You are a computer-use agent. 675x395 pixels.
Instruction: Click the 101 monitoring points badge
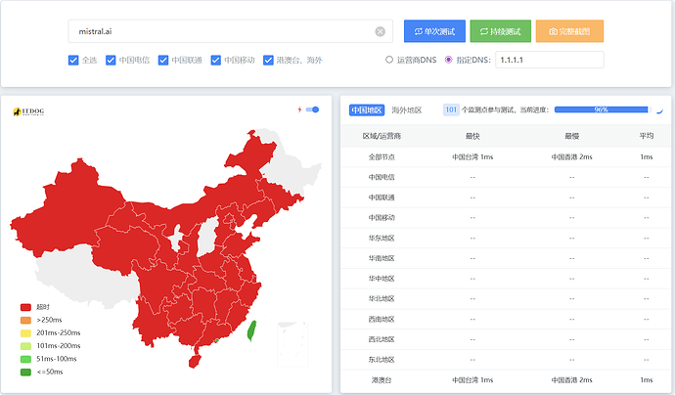451,110
